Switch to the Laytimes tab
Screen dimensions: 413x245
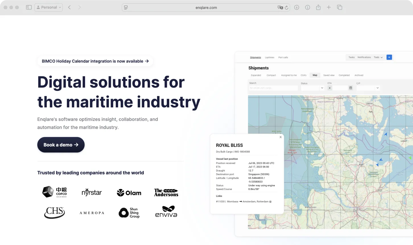click(270, 58)
